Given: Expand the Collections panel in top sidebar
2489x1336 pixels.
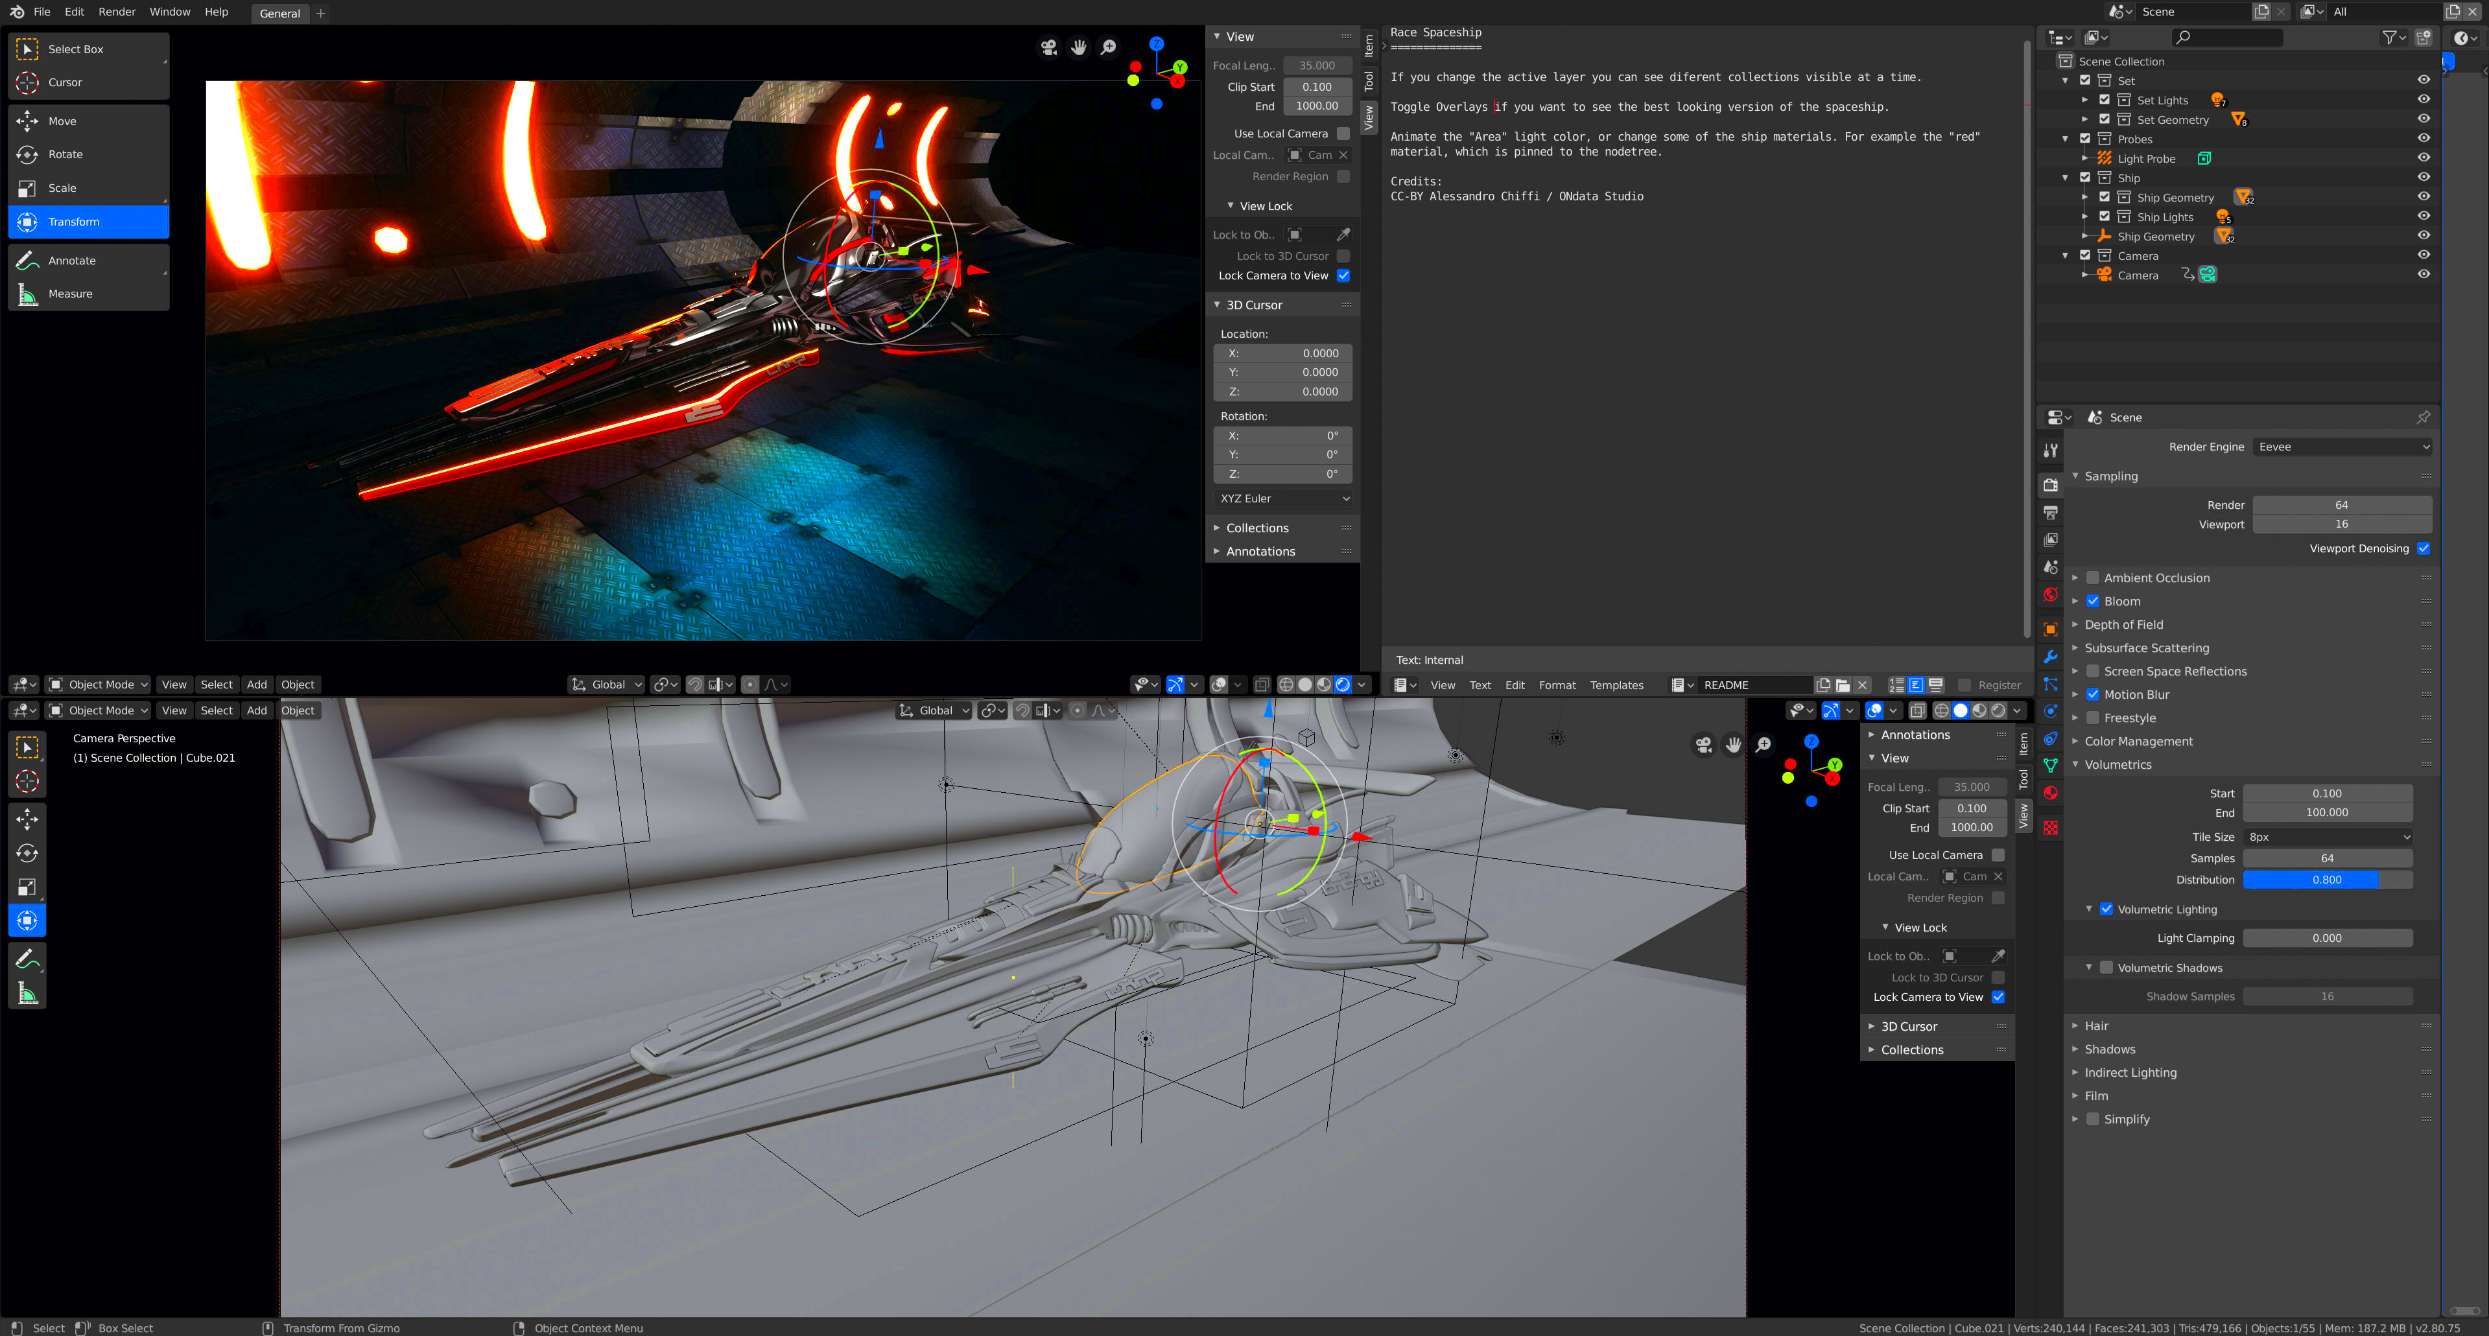Looking at the screenshot, I should pyautogui.click(x=1256, y=528).
